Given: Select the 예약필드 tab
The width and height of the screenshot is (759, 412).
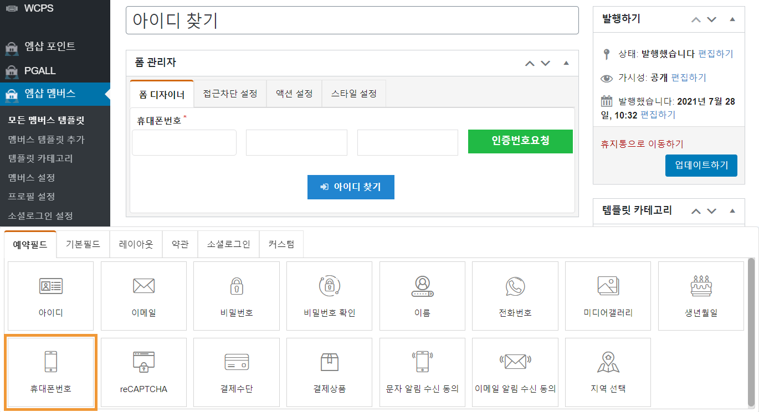Looking at the screenshot, I should pos(30,244).
